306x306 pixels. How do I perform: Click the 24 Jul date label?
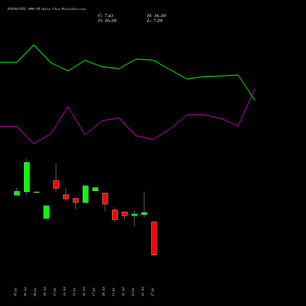(143, 292)
